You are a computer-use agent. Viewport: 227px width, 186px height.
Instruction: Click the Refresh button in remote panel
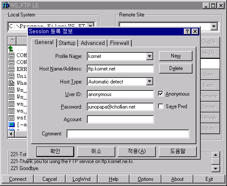[x=210, y=118]
